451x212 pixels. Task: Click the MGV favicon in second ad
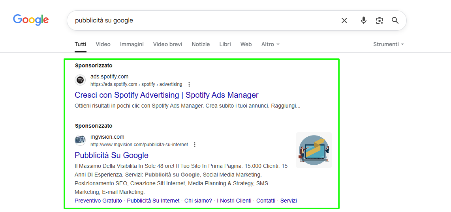[x=80, y=140]
